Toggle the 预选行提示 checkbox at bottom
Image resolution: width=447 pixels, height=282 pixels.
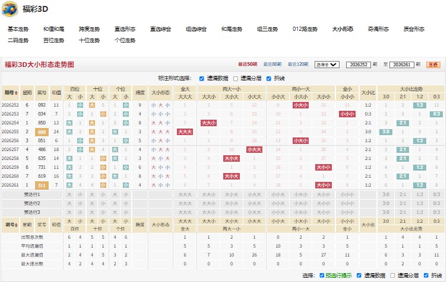click(x=322, y=275)
